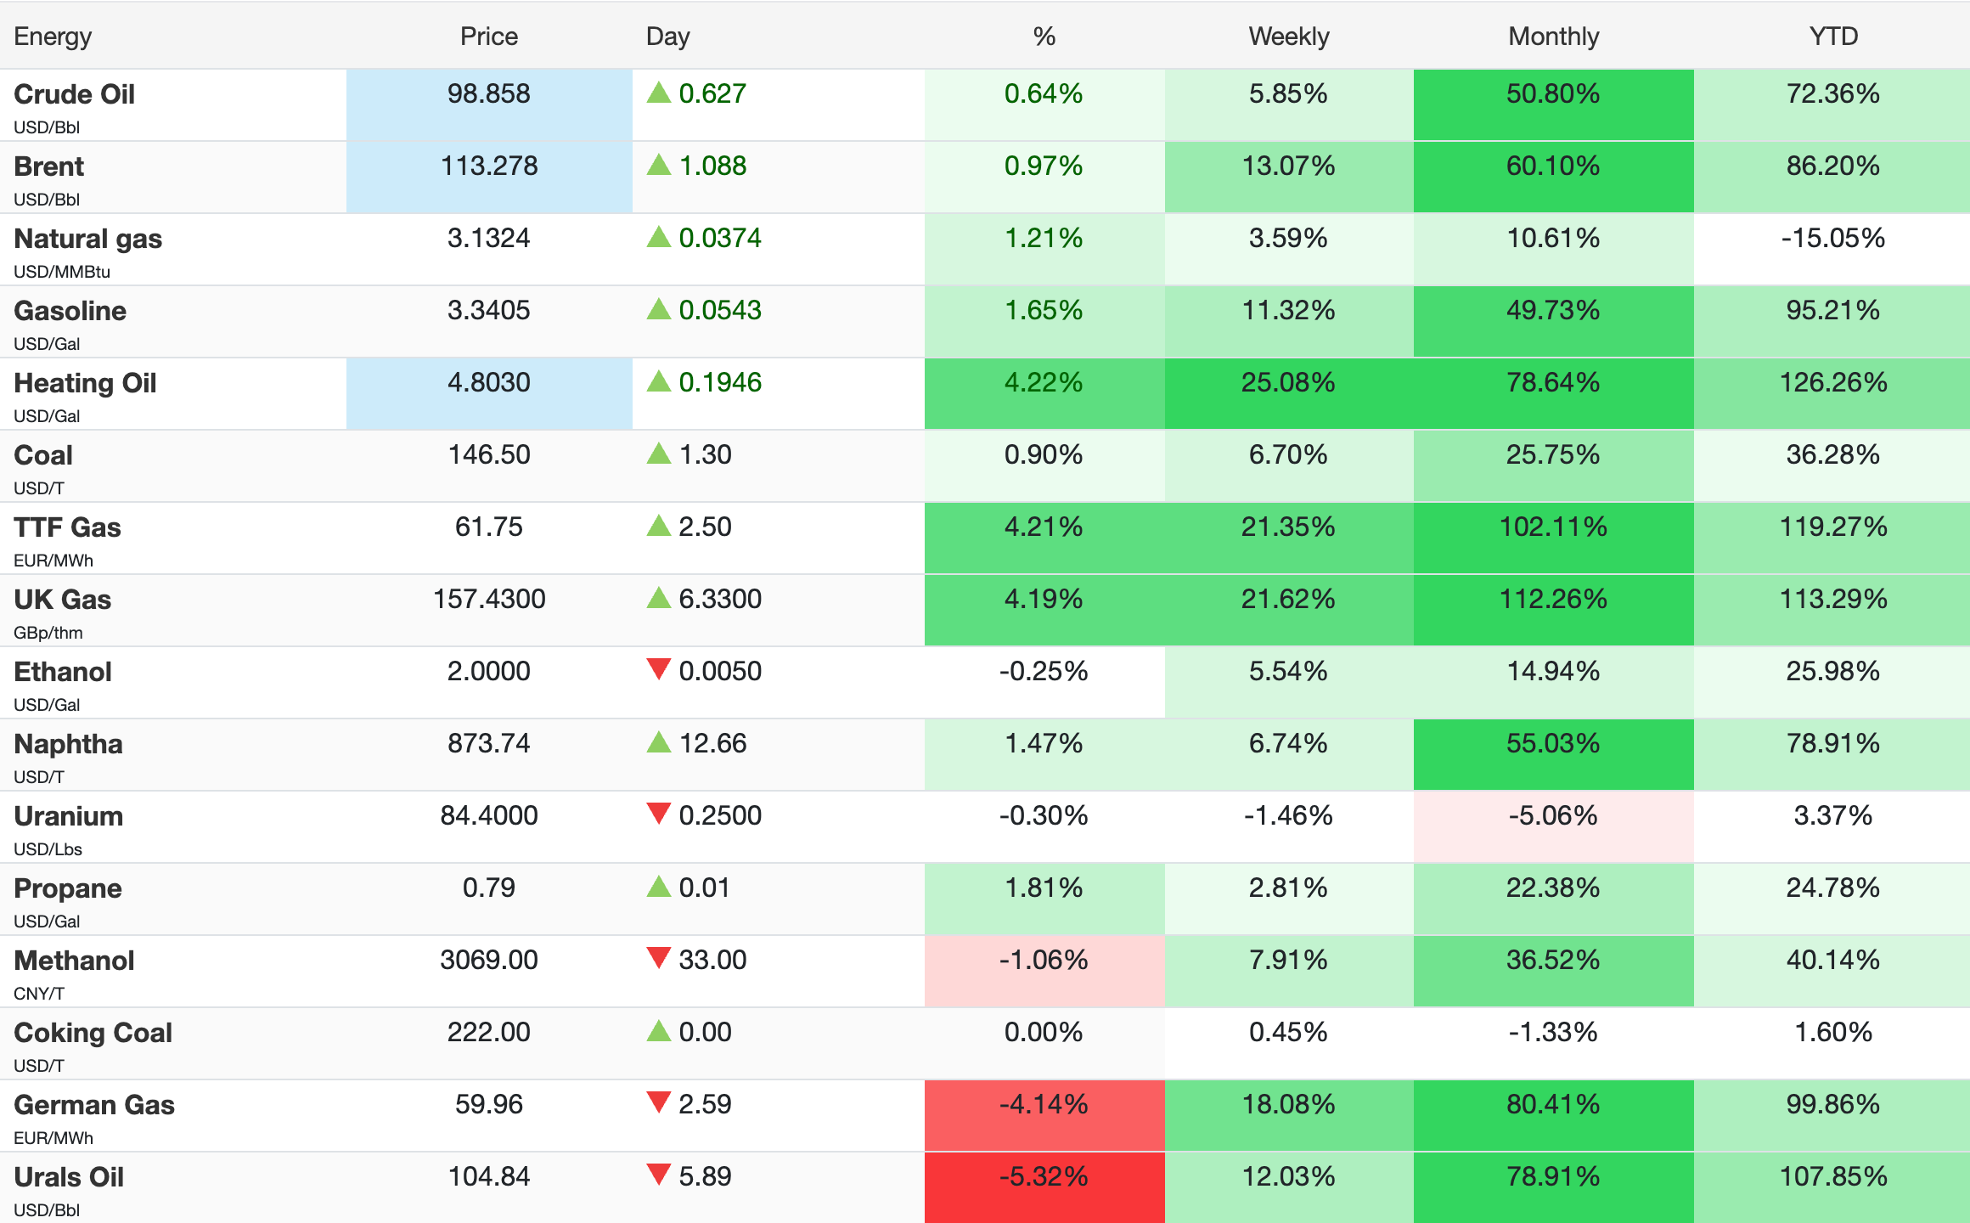Click the Monthly column header
1970x1223 pixels.
pos(1553,37)
